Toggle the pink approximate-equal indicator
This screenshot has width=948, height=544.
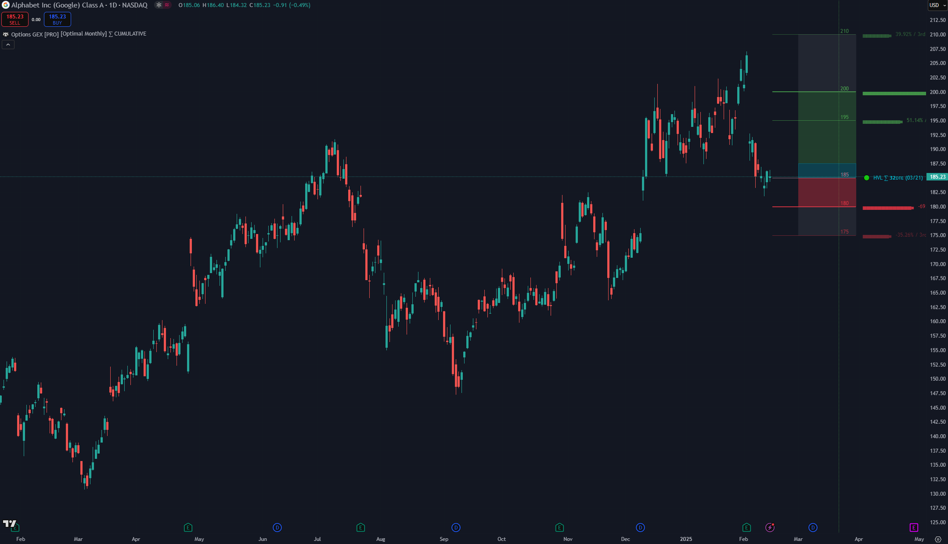[x=167, y=5]
